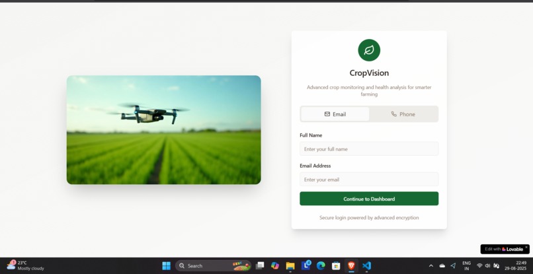Launch Microsoft Edge from the taskbar
Screen dimensions: 533x274
[321, 265]
